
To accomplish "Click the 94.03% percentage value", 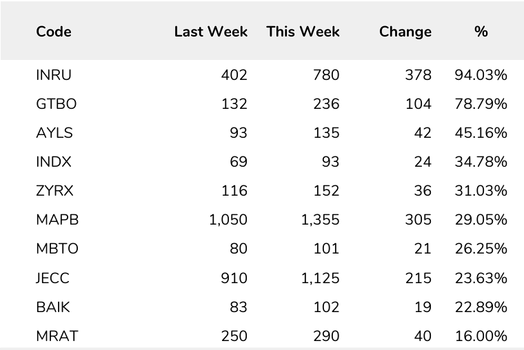I will point(481,75).
